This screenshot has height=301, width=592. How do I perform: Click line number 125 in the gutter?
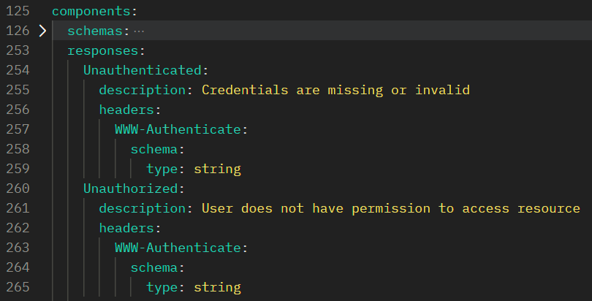click(x=17, y=12)
